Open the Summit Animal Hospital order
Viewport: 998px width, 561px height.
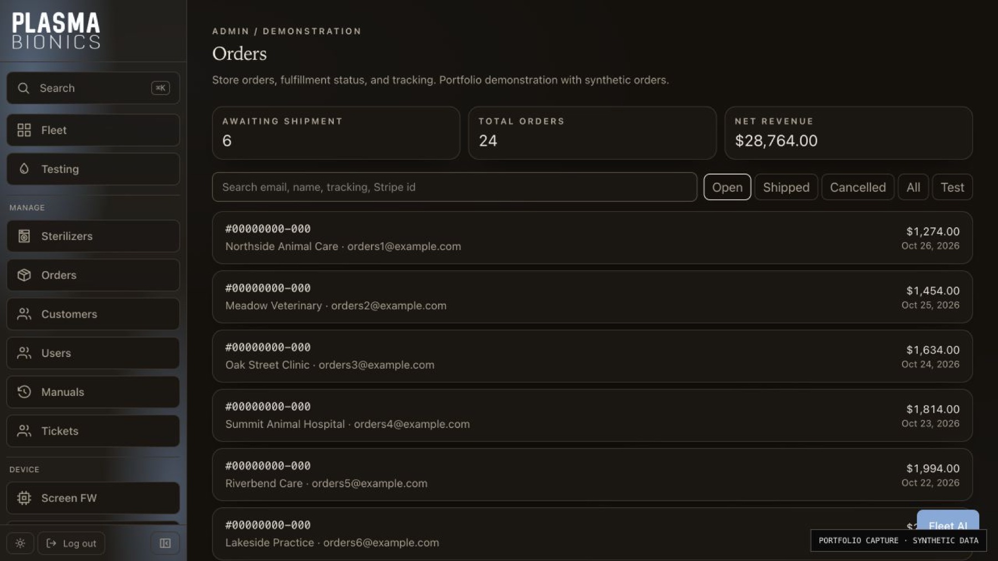(592, 416)
